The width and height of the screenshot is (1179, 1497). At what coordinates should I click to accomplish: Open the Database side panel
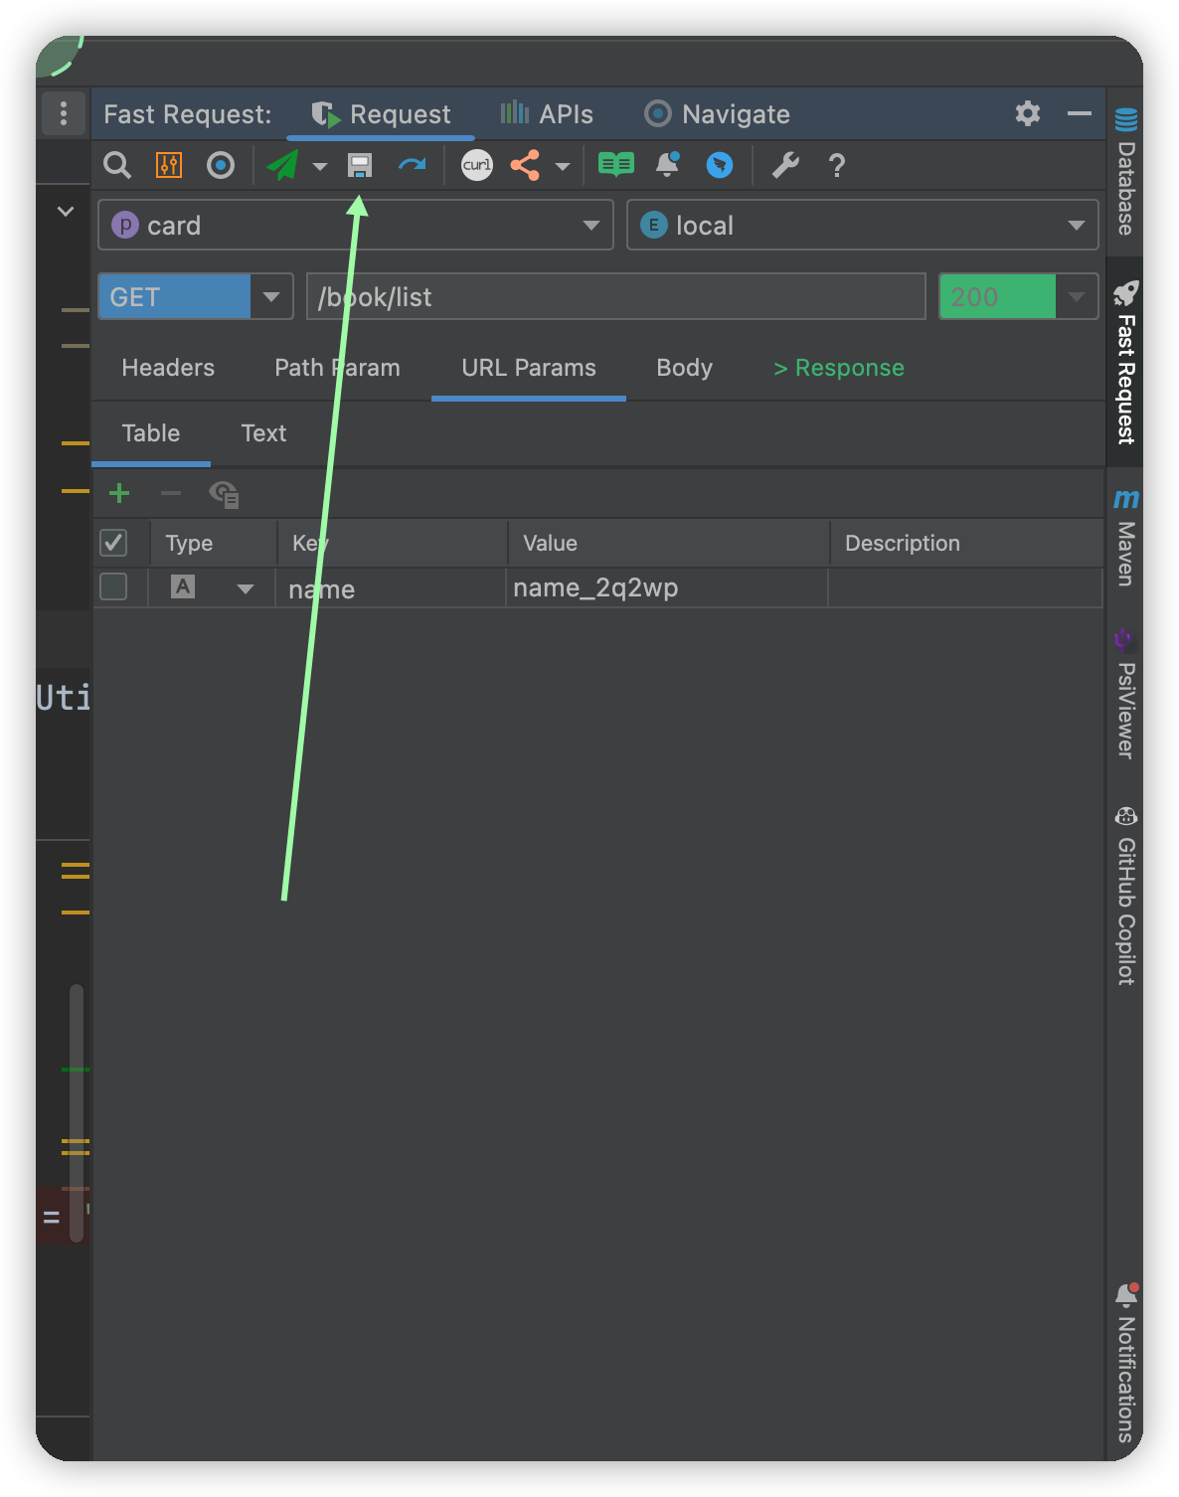coord(1125,171)
